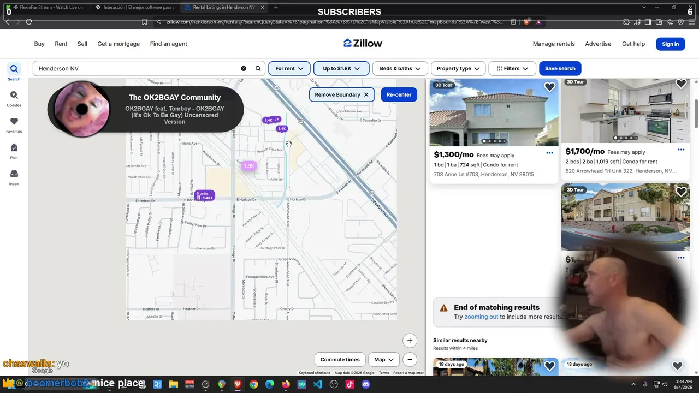Open the Property type dropdown

pyautogui.click(x=458, y=68)
